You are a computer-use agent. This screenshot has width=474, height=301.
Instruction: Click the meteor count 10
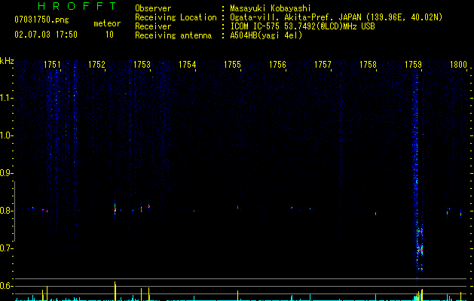[x=109, y=35]
